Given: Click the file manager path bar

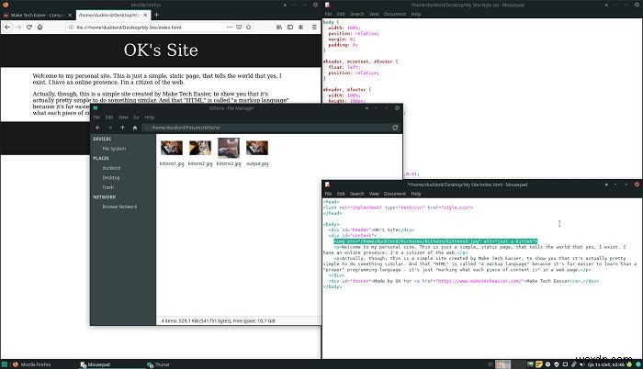Looking at the screenshot, I should 265,128.
